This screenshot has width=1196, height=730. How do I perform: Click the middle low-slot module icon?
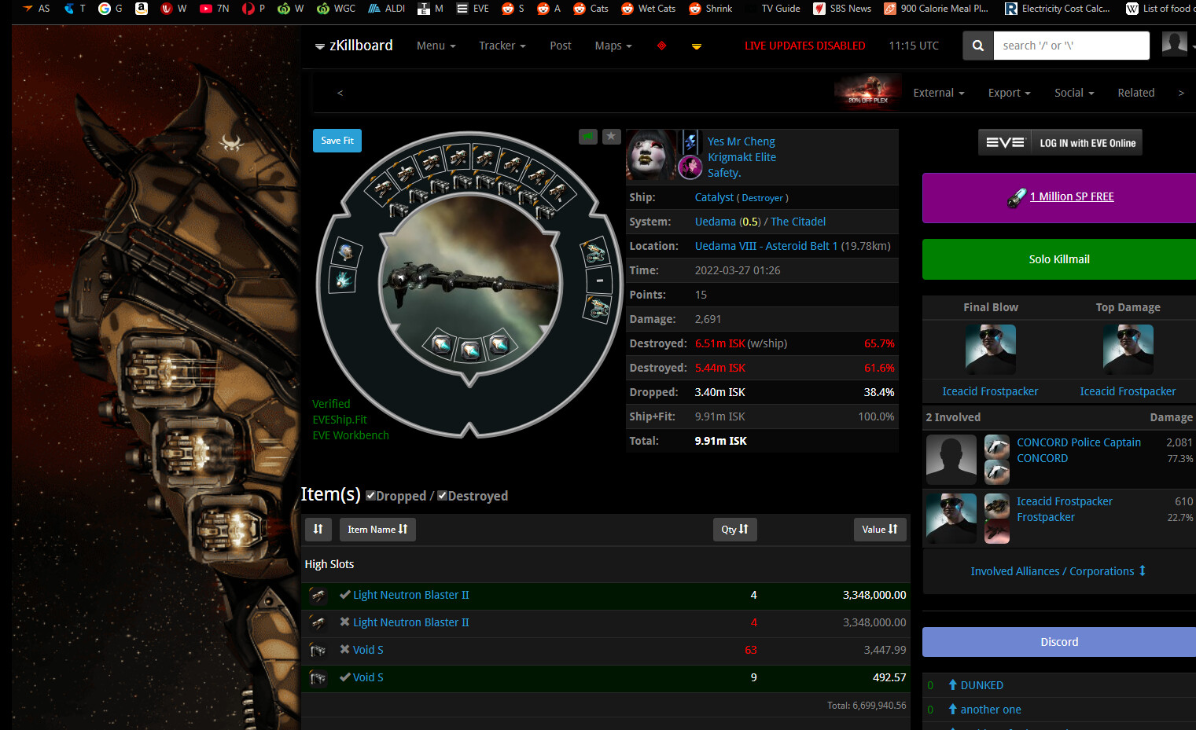pos(470,349)
